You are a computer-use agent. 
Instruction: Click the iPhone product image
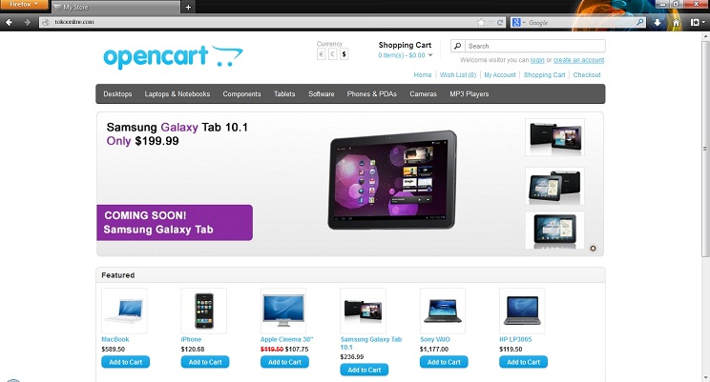[x=204, y=311]
